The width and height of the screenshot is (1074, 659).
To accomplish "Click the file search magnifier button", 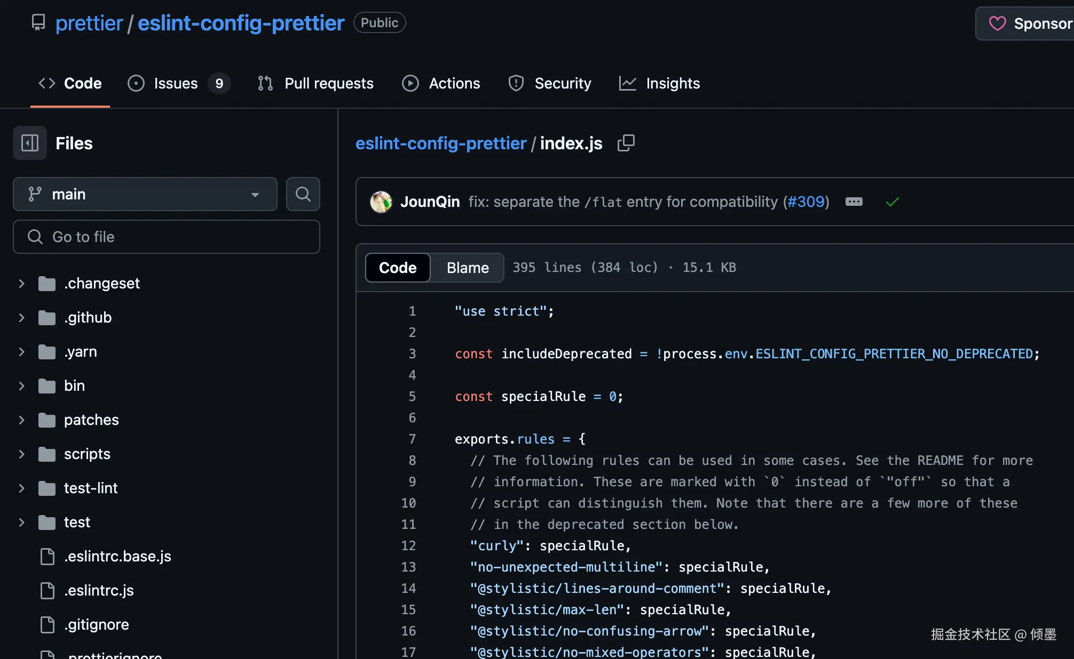I will coord(303,194).
